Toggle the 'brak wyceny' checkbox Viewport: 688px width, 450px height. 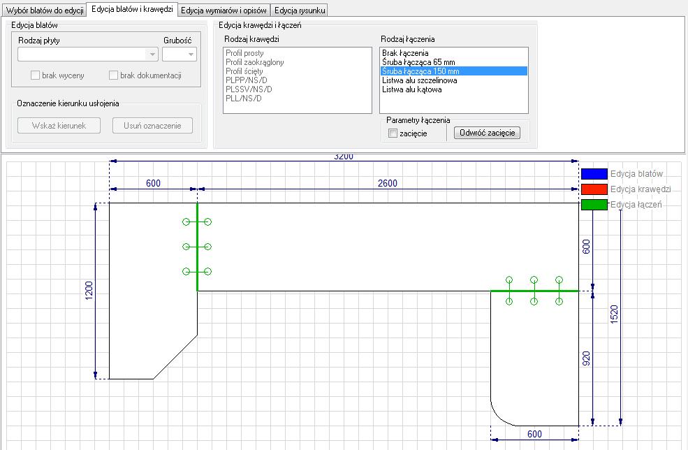click(x=35, y=75)
